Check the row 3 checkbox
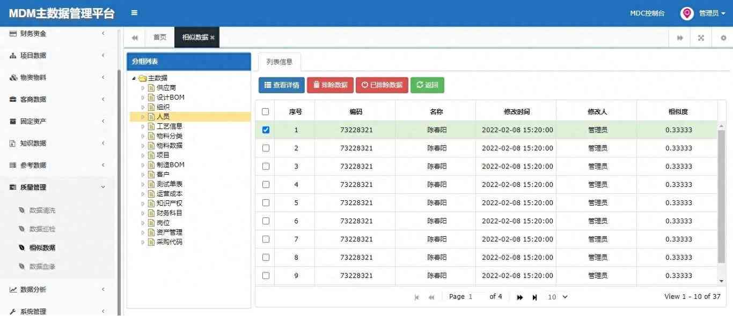733x316 pixels. click(x=266, y=166)
